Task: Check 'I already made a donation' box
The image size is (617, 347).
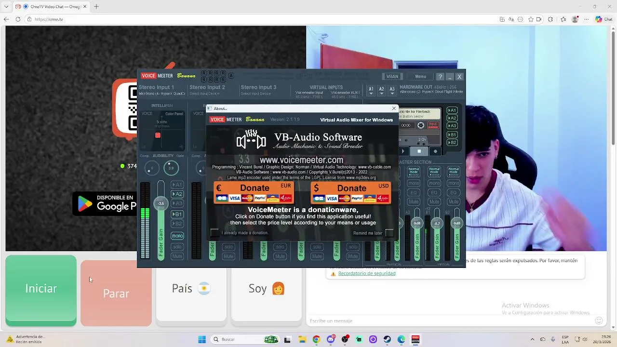Action: pyautogui.click(x=215, y=233)
